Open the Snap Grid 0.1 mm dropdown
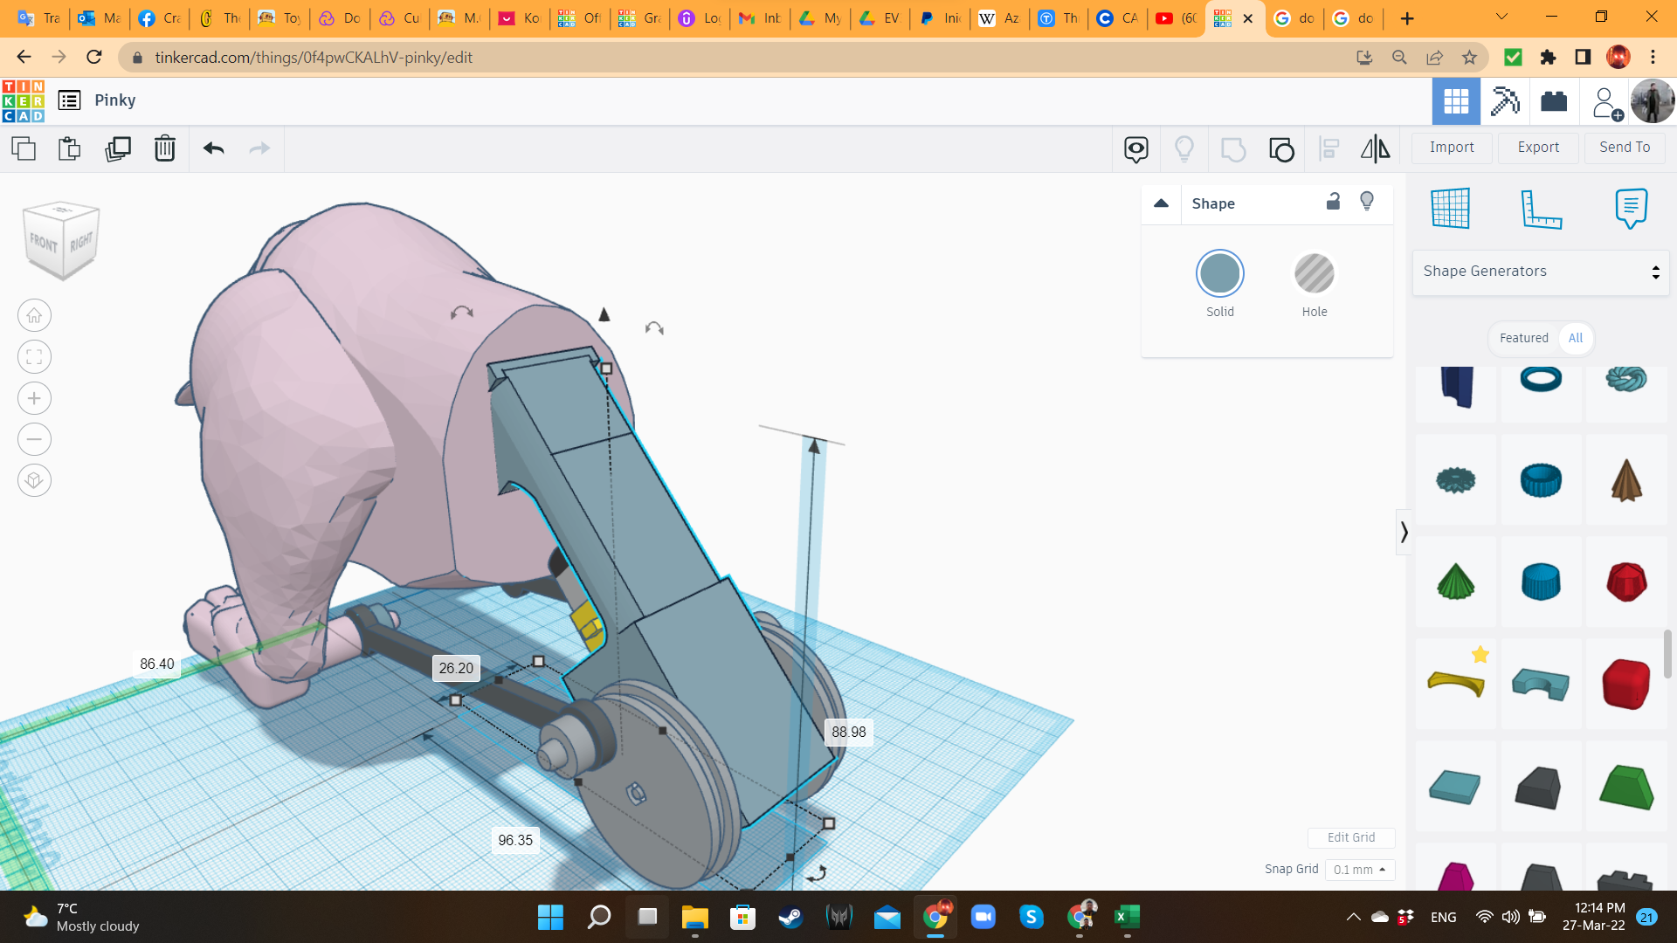The width and height of the screenshot is (1677, 943). [1359, 870]
